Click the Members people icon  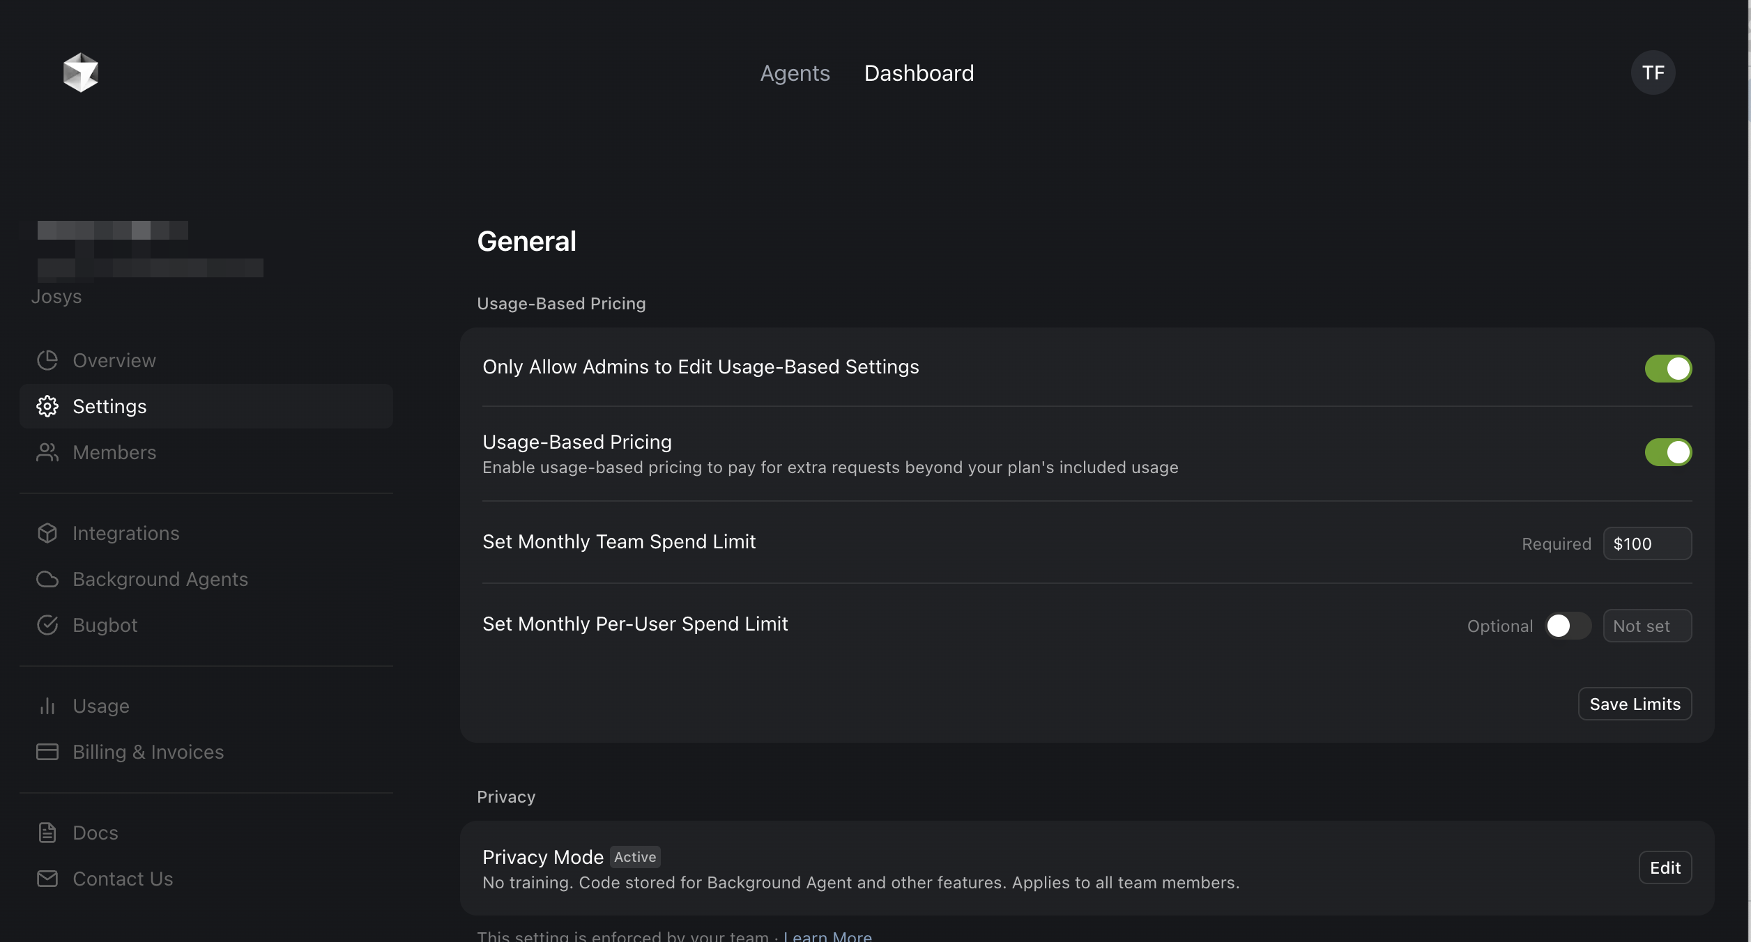47,452
